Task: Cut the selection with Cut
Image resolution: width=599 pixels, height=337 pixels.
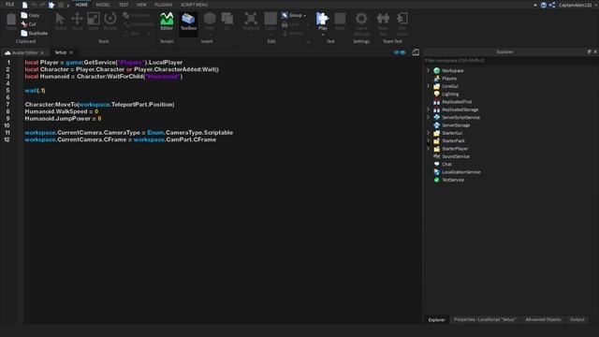Action: click(x=29, y=24)
